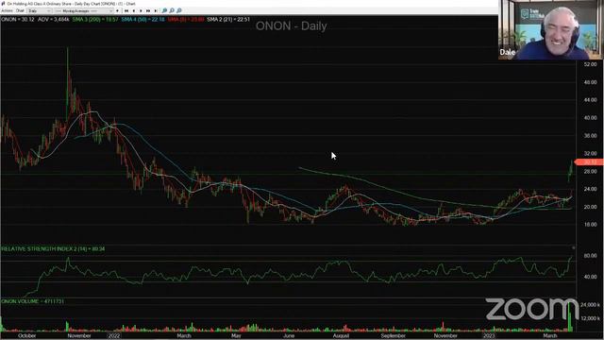Click the ONON VOLUME label
This screenshot has width=604, height=340.
(32, 301)
